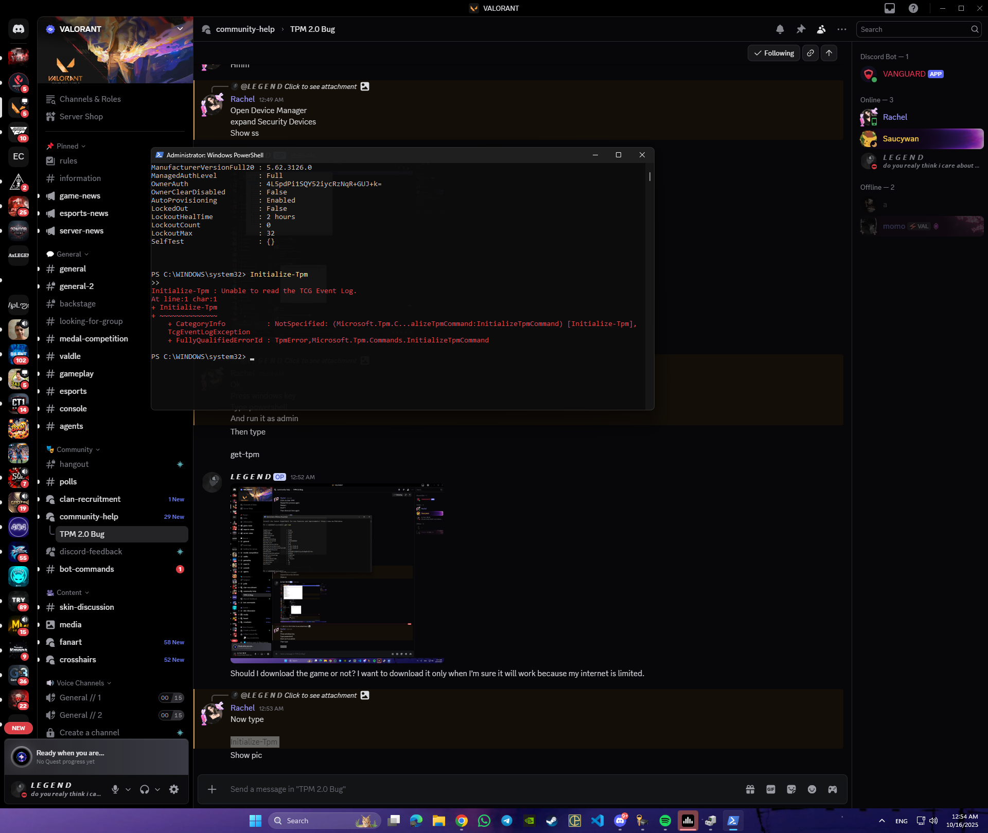The width and height of the screenshot is (988, 833).
Task: Collapse the General channel category
Action: (x=69, y=254)
